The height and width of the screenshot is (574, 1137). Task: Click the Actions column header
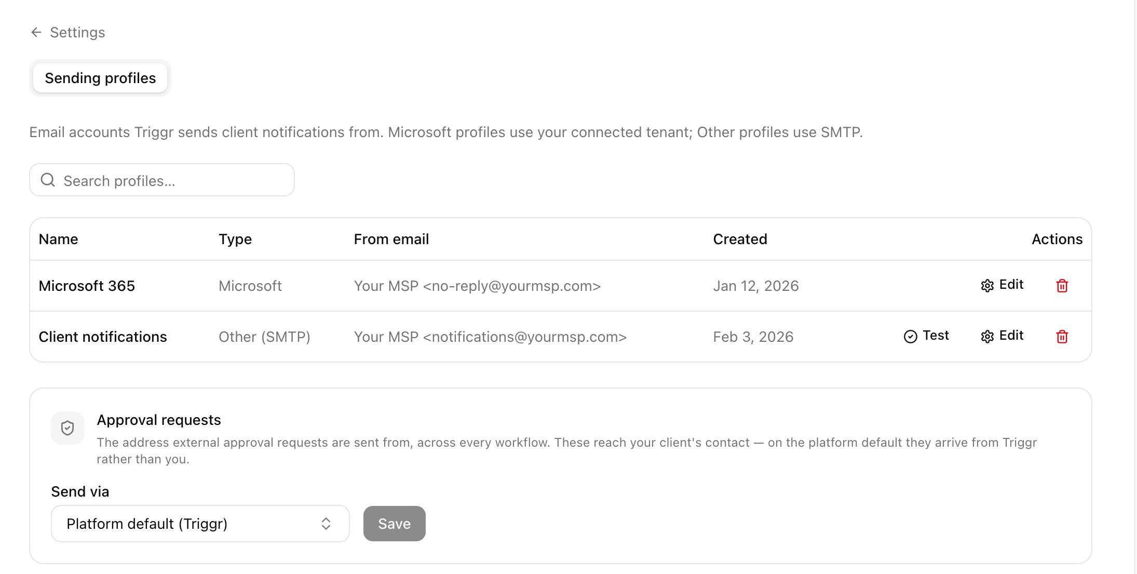tap(1057, 239)
